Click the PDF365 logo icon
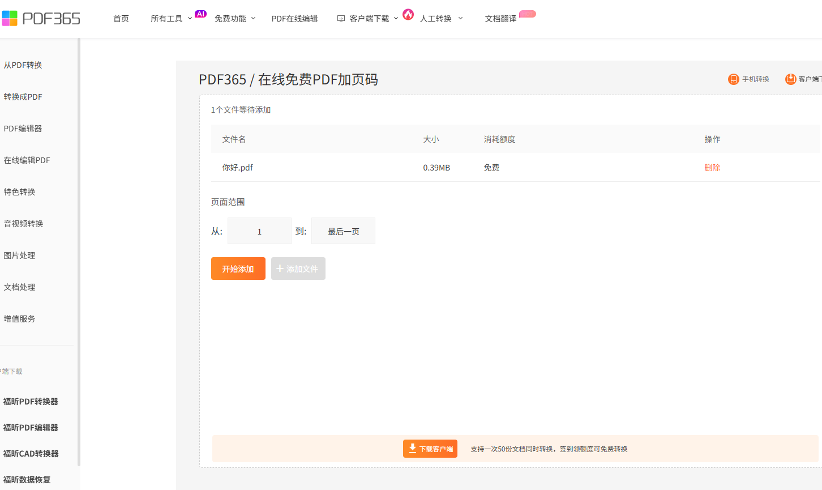This screenshot has width=822, height=490. (10, 18)
